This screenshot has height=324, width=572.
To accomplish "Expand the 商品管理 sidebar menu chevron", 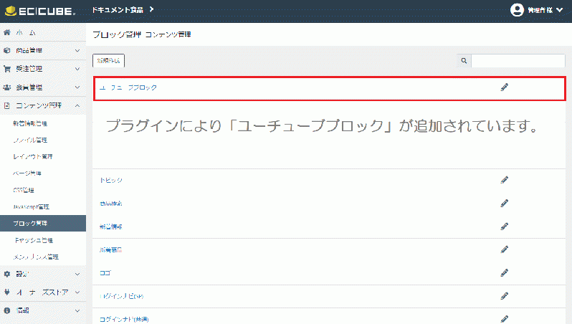I will coord(77,51).
